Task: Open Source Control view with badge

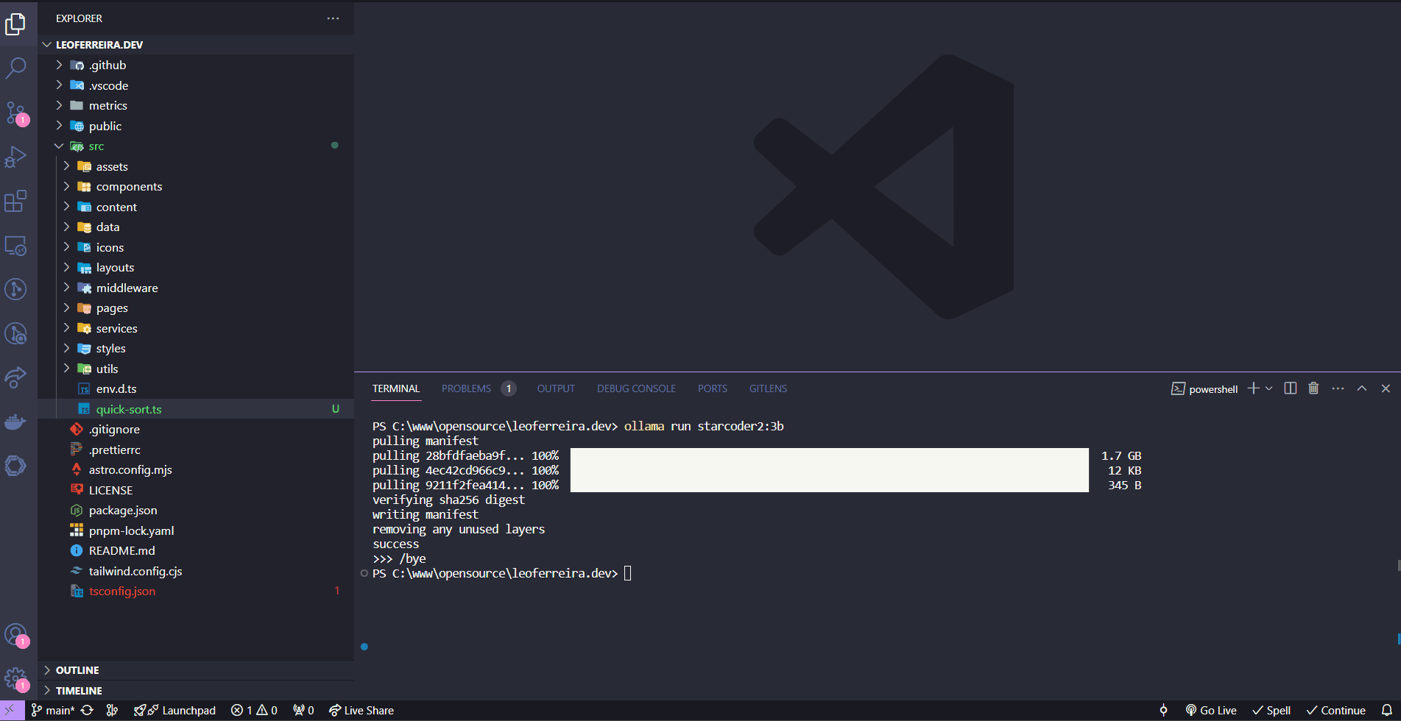Action: [x=15, y=113]
